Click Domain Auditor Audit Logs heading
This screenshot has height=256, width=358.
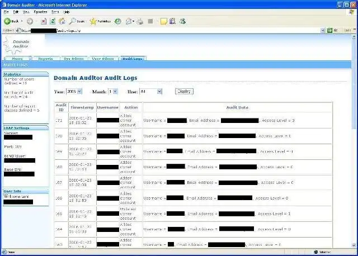(96, 78)
